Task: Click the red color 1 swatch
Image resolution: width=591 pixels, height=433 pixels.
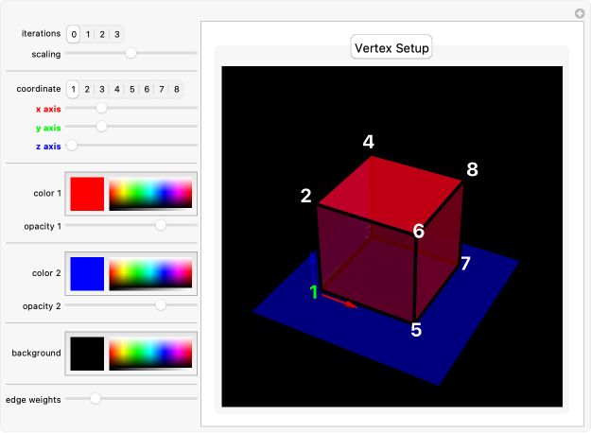Action: coord(87,194)
